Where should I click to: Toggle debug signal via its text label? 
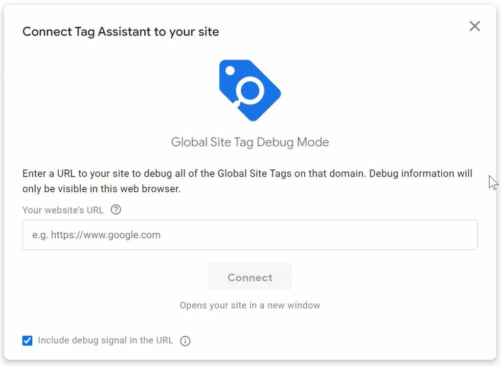pos(106,340)
